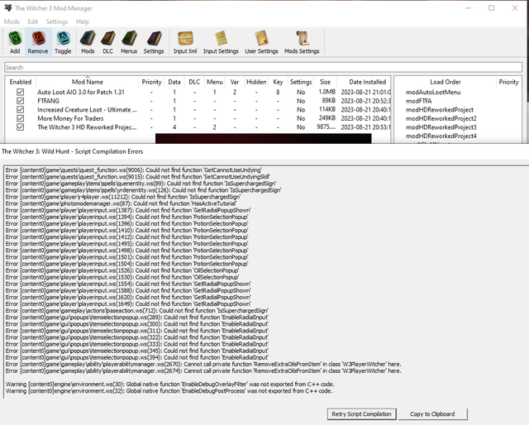Click Copy to Clipboard button
The width and height of the screenshot is (529, 425).
pos(433,414)
